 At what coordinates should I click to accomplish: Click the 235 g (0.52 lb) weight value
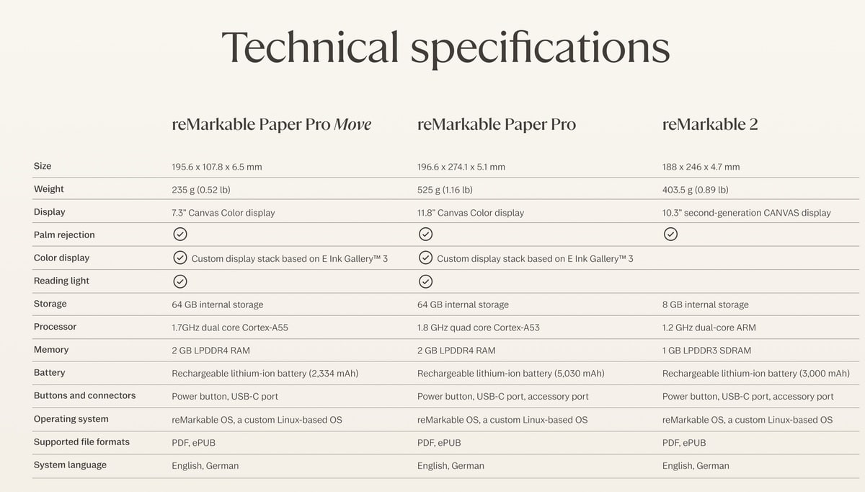(200, 190)
